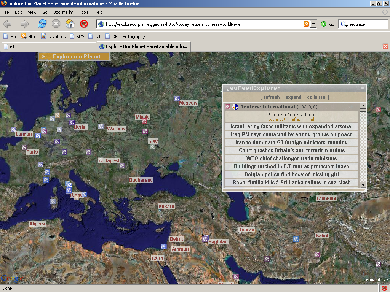Viewport: 390px width, 292px height.
Task: Click refresh in geoFeedExplorer header
Action: [272, 97]
